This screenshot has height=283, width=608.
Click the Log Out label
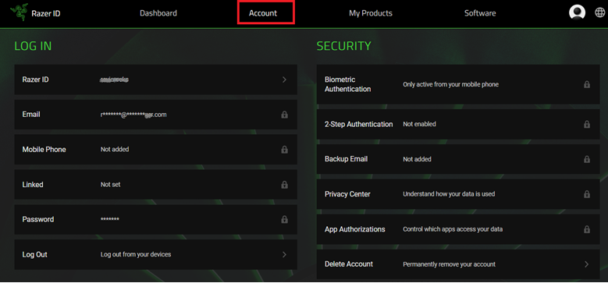tap(35, 255)
